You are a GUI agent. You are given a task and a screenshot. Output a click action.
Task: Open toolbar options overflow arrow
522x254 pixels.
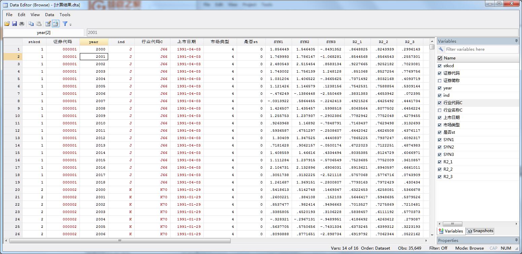(70, 24)
